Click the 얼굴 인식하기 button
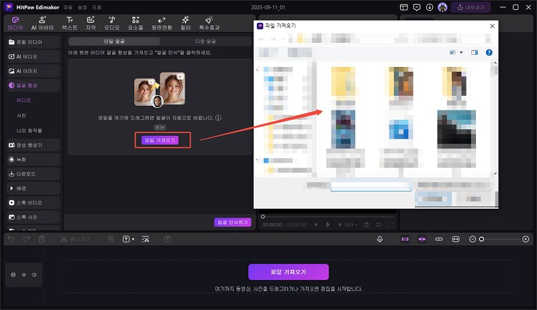 [232, 222]
